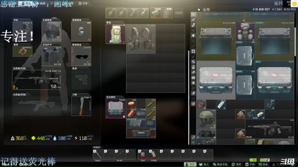Open the 商人 (Traders) tab at the bottom
298x167 pixels.
[204, 164]
